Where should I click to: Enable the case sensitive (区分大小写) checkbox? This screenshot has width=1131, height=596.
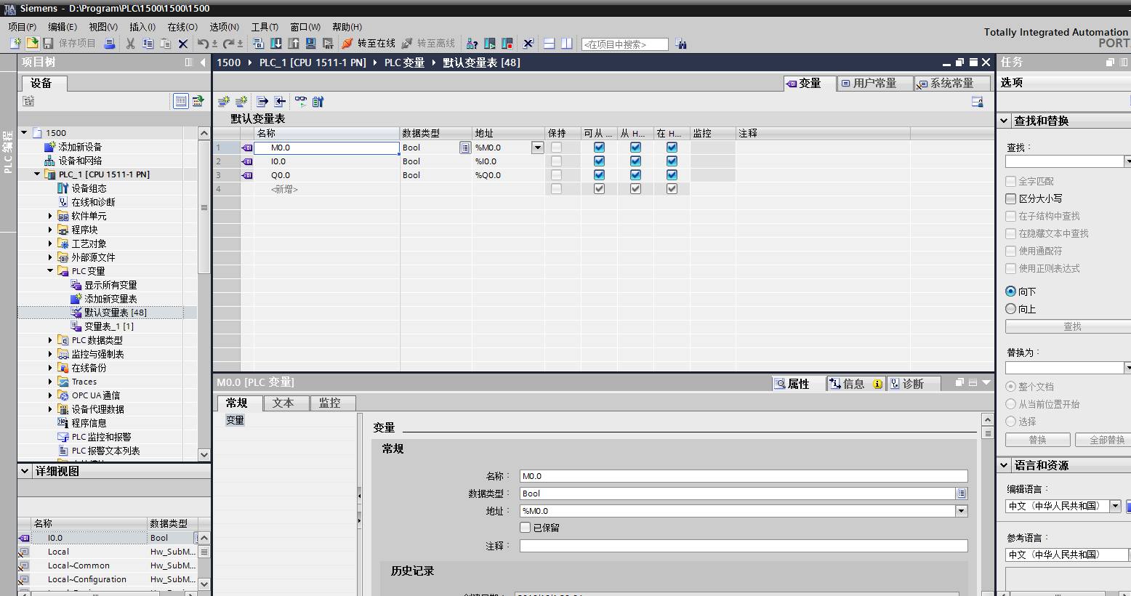(x=1010, y=198)
